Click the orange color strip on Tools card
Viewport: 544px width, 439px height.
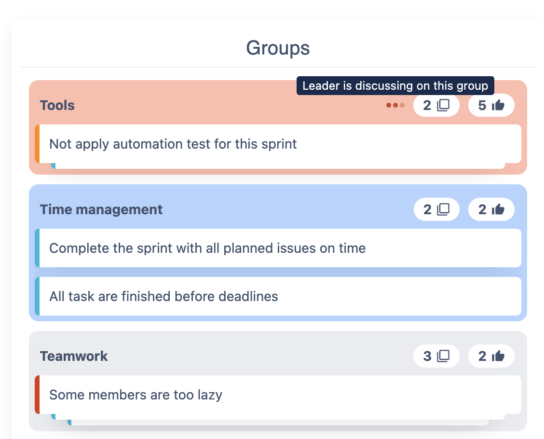tap(37, 144)
